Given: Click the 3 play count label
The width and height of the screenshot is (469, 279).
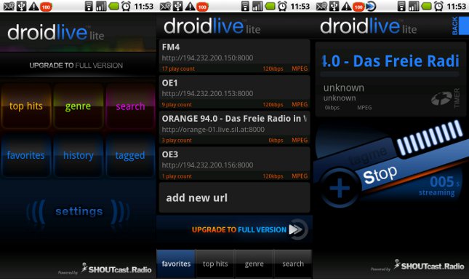Looking at the screenshot, I should [177, 141].
